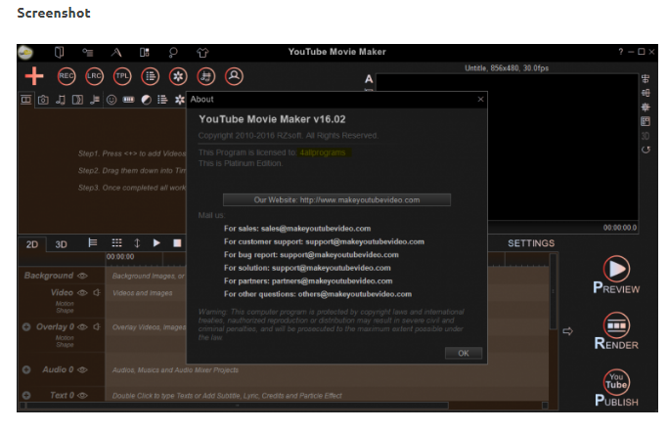Click the timeline dotted grid icon
668x430 pixels.
(116, 243)
